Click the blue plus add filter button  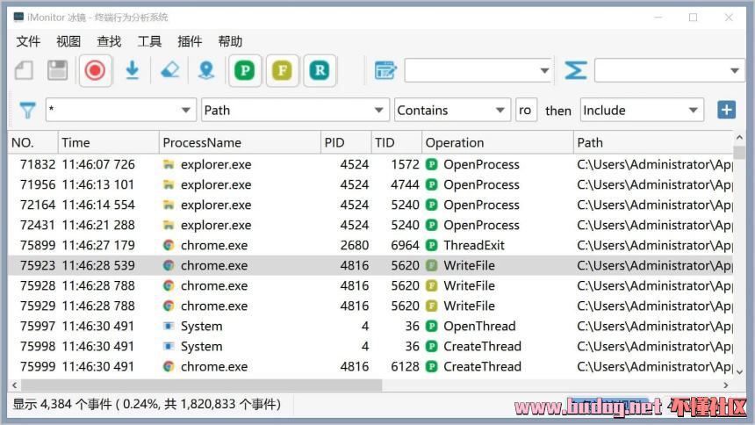pos(726,110)
